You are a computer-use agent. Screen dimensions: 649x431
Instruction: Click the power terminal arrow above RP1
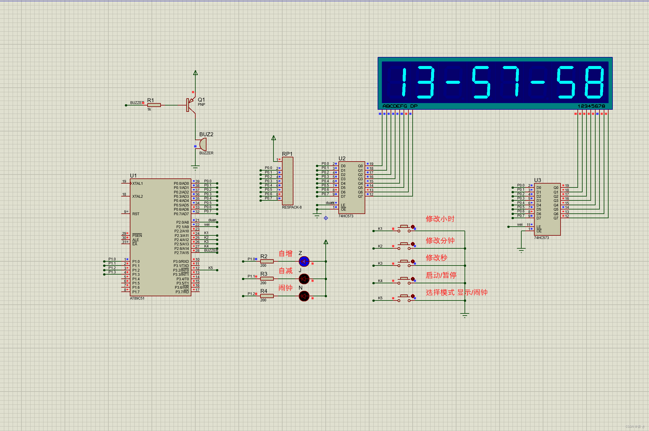[x=273, y=138]
